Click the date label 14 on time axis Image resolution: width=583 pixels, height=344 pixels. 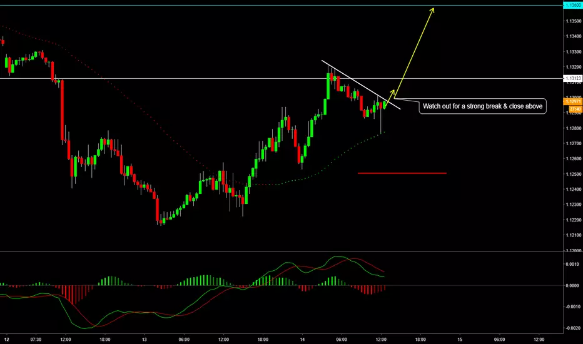click(x=302, y=340)
